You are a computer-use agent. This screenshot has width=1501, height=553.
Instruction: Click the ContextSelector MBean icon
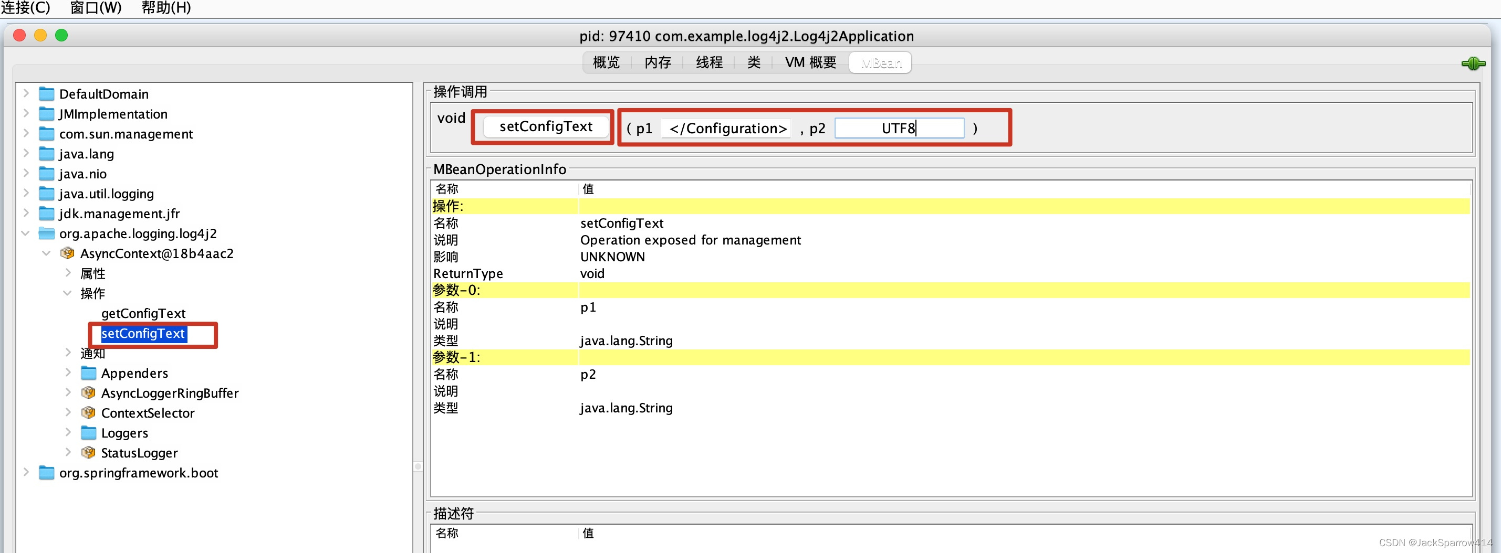point(88,412)
